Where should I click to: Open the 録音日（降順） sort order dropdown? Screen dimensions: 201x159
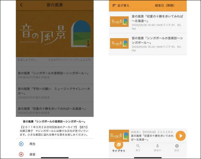point(165,5)
